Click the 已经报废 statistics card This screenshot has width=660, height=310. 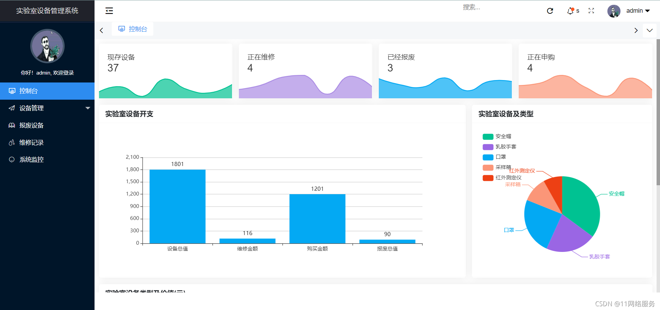[445, 71]
